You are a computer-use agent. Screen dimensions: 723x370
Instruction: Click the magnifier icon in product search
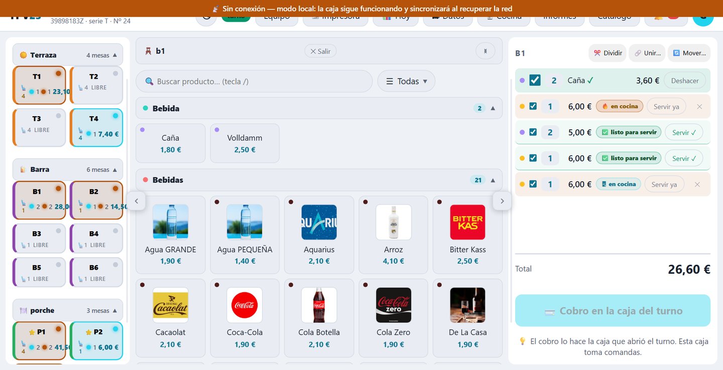[x=149, y=81]
